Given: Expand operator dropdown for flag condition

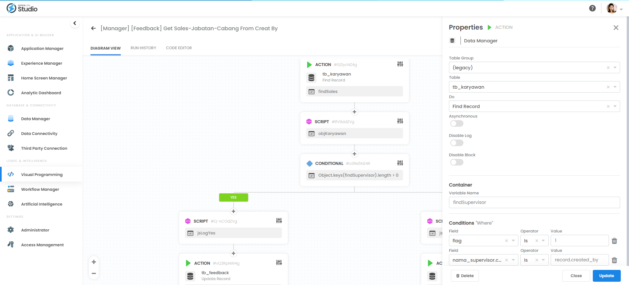Looking at the screenshot, I should [x=543, y=241].
